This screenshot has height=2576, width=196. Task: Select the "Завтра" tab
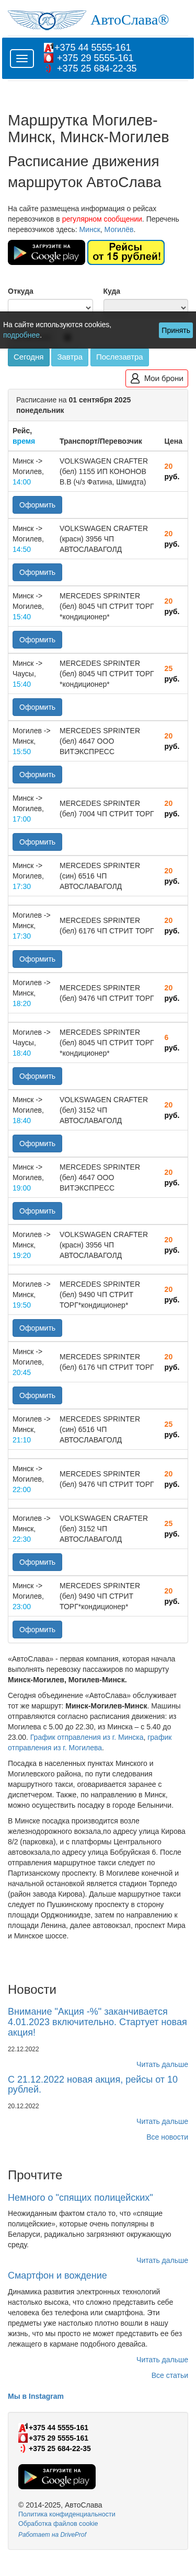(x=70, y=357)
